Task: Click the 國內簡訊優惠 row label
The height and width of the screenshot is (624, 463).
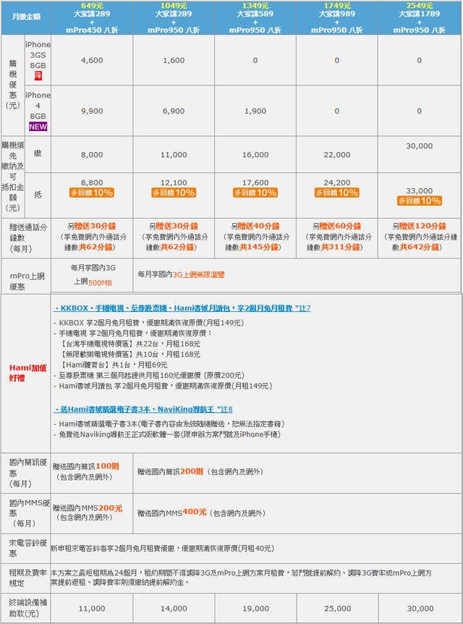Action: coord(27,473)
